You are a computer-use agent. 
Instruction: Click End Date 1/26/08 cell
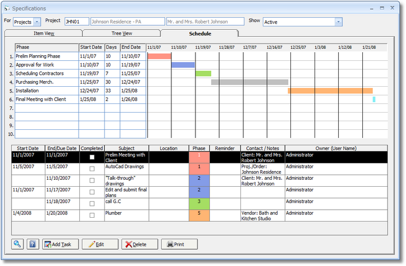pyautogui.click(x=133, y=99)
